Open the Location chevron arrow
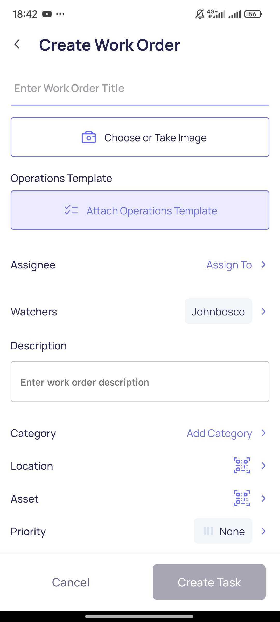The width and height of the screenshot is (280, 622). click(x=264, y=465)
